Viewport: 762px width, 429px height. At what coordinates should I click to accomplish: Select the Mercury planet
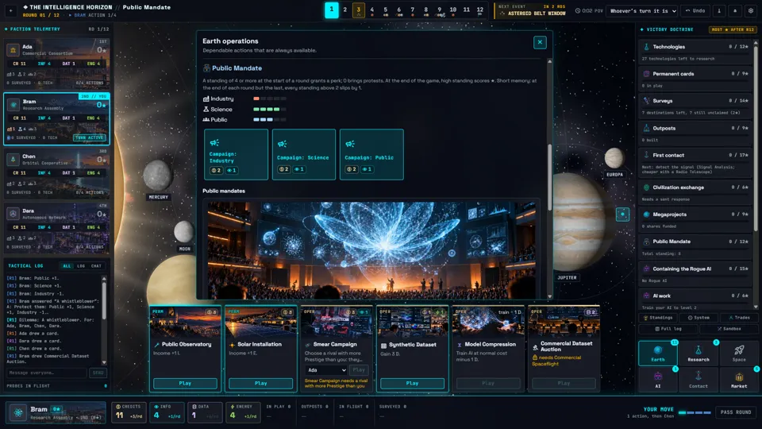pos(157,176)
